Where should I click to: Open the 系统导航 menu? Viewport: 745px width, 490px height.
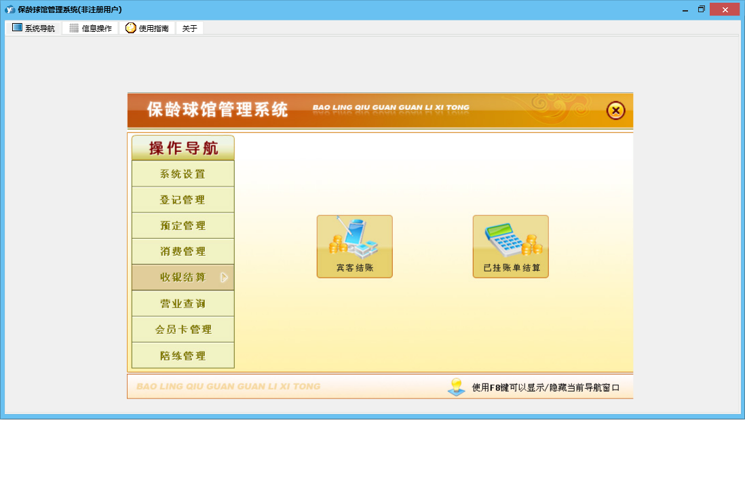coord(33,28)
